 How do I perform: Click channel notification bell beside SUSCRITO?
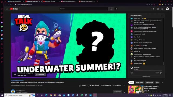[124, 92]
